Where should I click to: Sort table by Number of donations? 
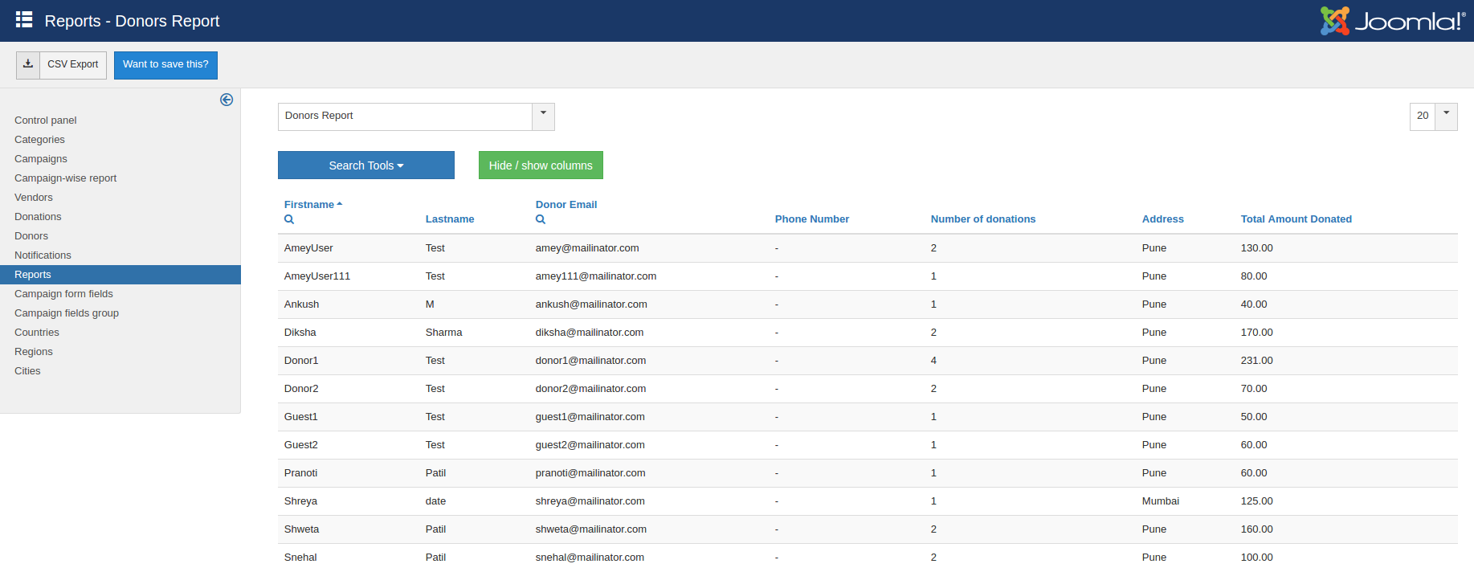[x=982, y=219]
